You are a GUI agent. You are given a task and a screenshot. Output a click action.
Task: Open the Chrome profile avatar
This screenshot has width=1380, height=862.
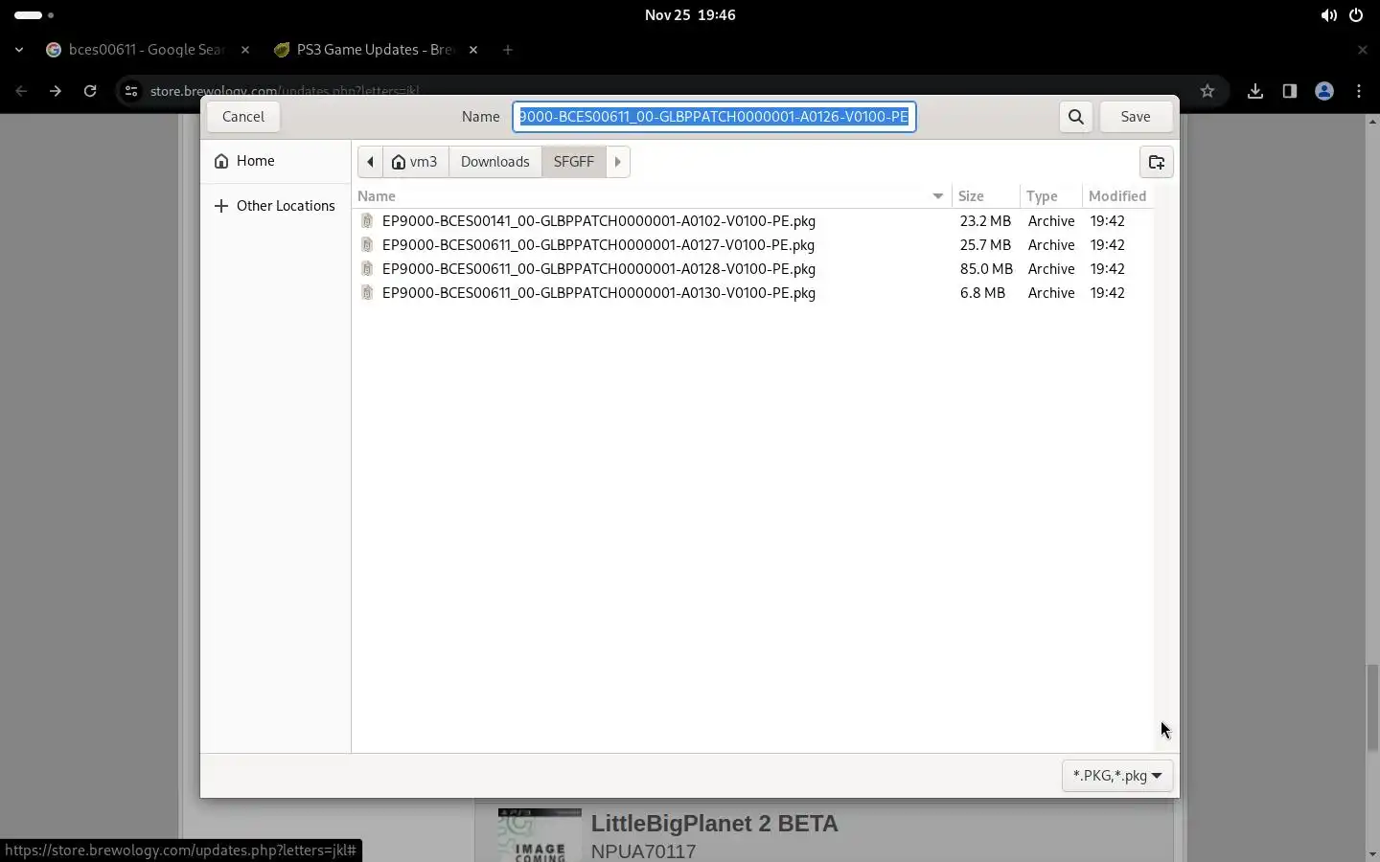(1324, 91)
